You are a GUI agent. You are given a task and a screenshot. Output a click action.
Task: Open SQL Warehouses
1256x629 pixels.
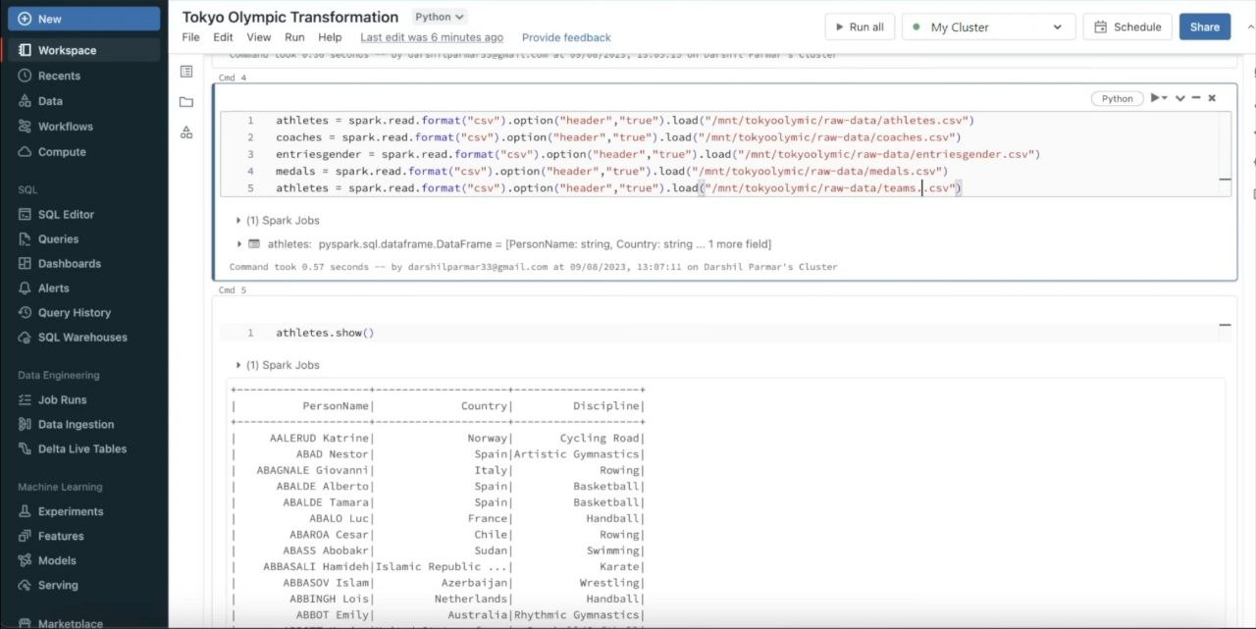pos(83,337)
